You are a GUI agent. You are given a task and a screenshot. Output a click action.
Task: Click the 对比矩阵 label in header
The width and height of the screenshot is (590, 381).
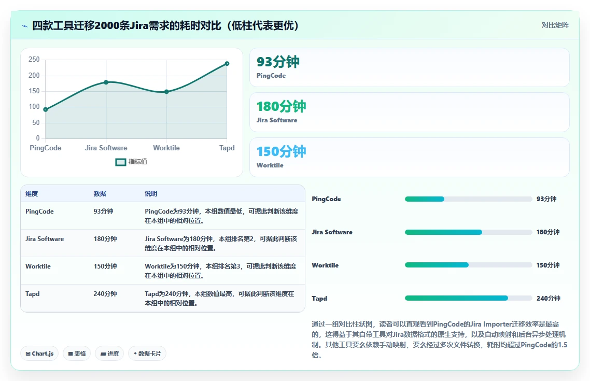555,25
